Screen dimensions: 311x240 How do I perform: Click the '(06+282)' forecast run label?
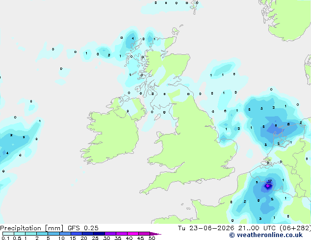pos(295,228)
